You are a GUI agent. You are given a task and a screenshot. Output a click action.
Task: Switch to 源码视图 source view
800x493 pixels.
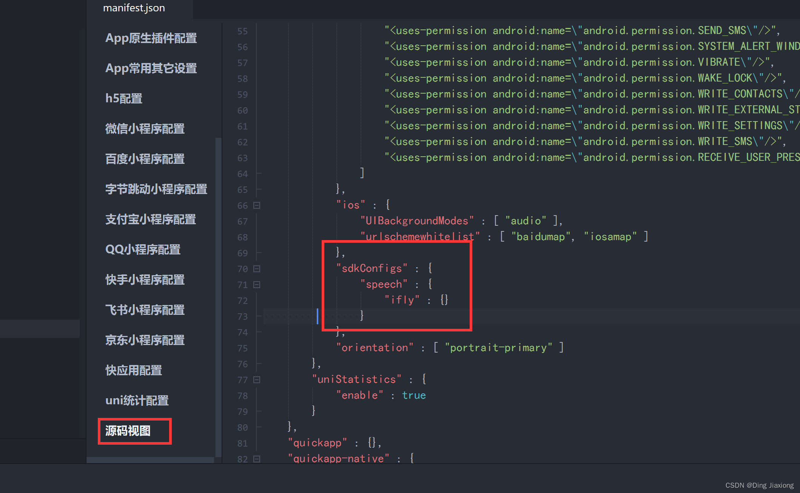click(128, 431)
